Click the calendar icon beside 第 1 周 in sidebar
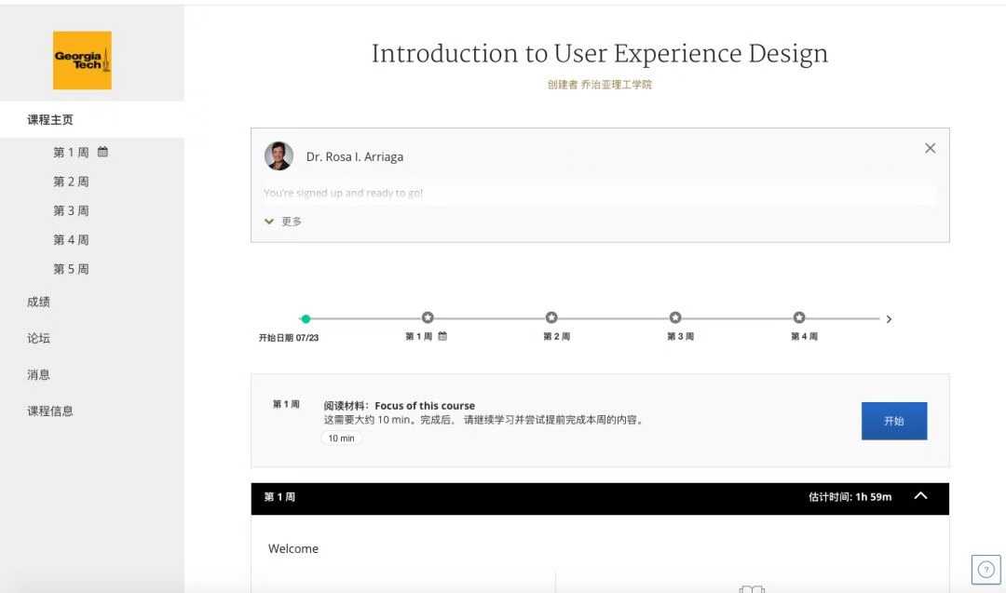This screenshot has height=593, width=1006. [103, 152]
